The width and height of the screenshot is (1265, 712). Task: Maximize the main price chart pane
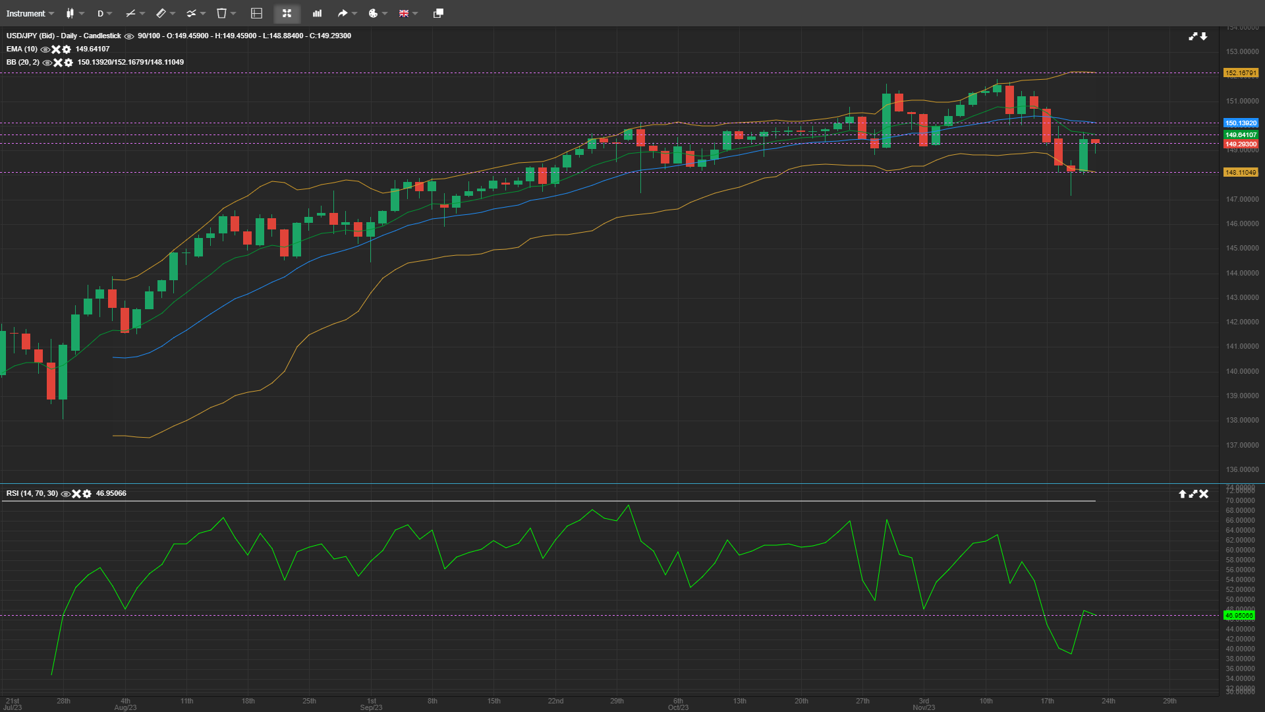click(1193, 36)
